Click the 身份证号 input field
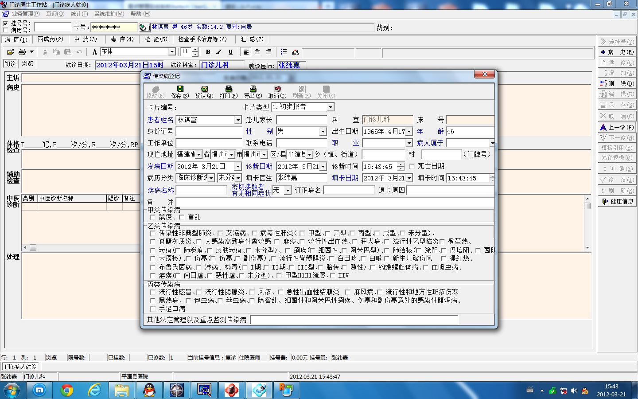 [209, 132]
